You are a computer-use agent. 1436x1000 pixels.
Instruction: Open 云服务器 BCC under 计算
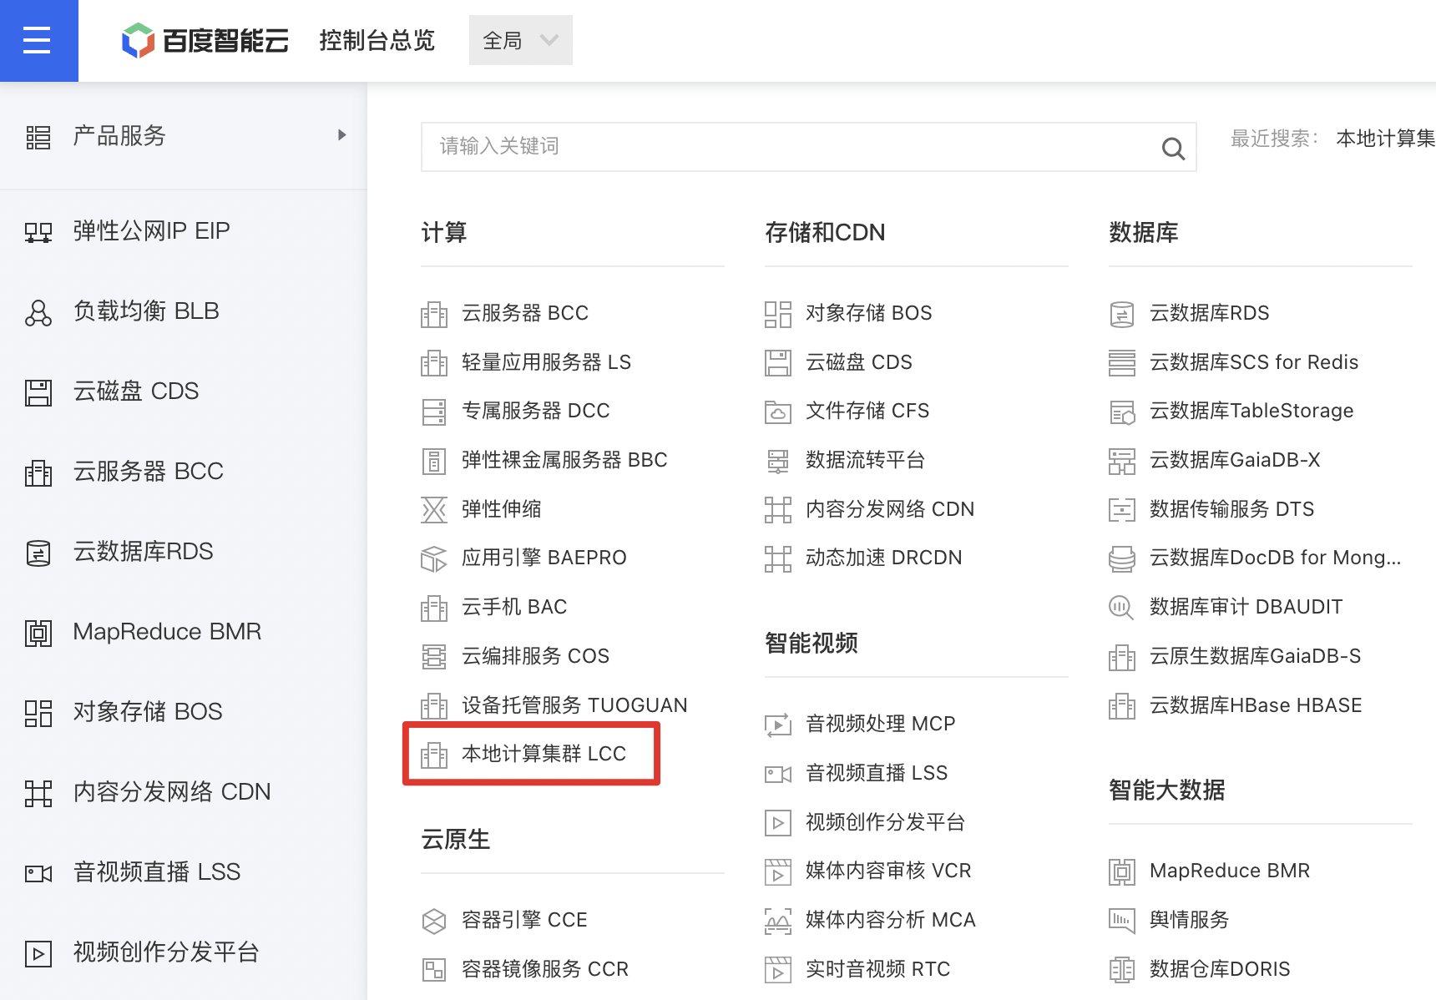coord(524,313)
